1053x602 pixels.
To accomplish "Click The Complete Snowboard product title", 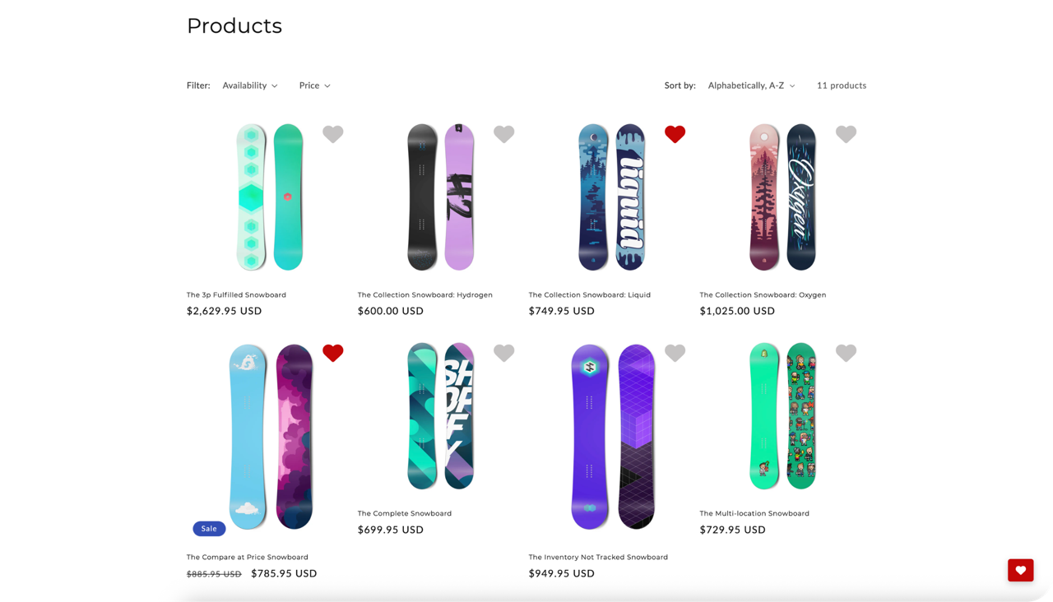I will (x=404, y=513).
